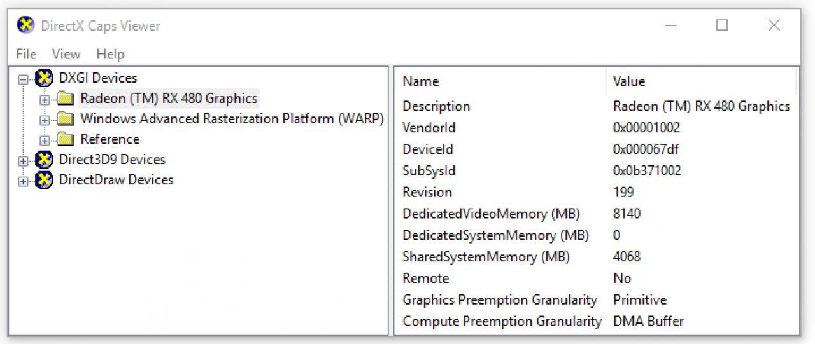Open the File menu
This screenshot has width=815, height=344.
pos(26,54)
